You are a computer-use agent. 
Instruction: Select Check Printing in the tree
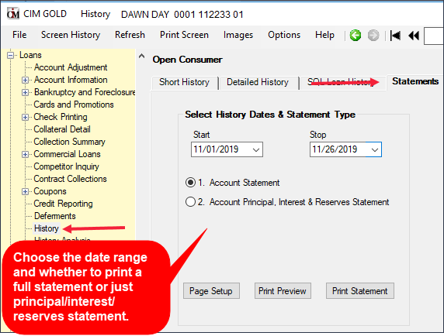pos(61,117)
